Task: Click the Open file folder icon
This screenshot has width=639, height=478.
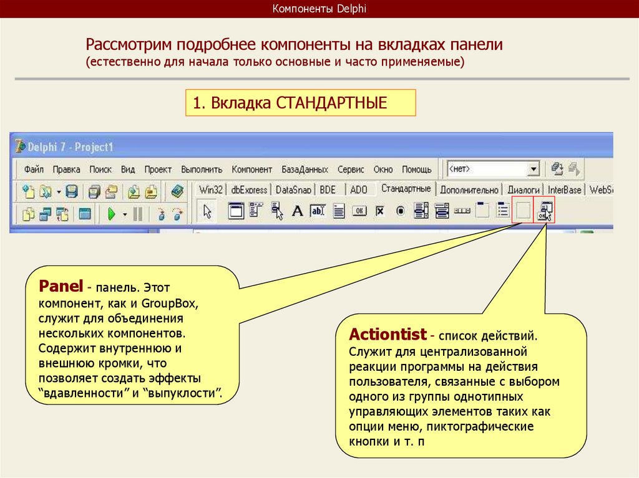Action: pos(45,191)
